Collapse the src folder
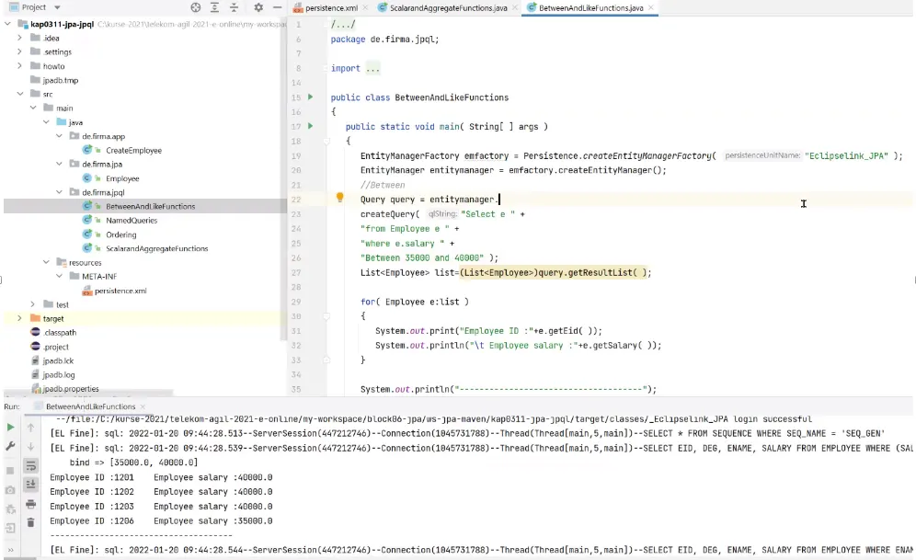916x560 pixels. tap(20, 94)
